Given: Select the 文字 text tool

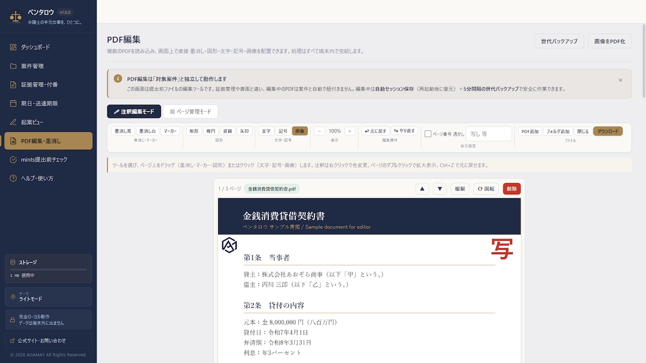Looking at the screenshot, I should (x=266, y=131).
